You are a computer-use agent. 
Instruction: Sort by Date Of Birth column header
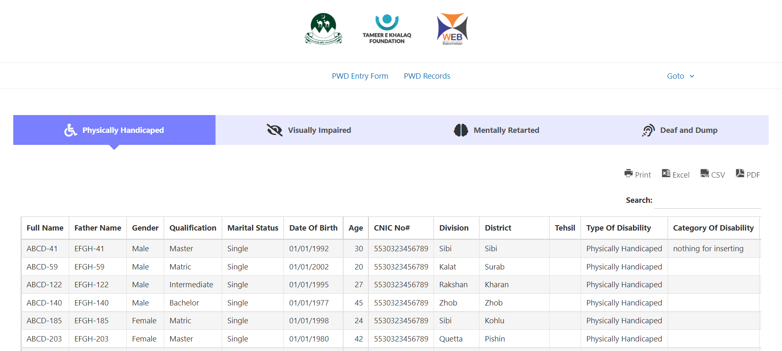[313, 228]
